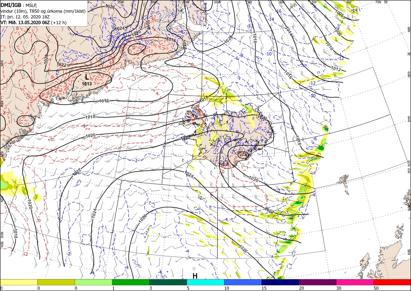Viewport: 411px width, 291px height.
Task: Click the 'H' high pressure marker
Action: click(x=195, y=276)
